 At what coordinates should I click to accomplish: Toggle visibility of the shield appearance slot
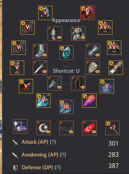(x=97, y=71)
